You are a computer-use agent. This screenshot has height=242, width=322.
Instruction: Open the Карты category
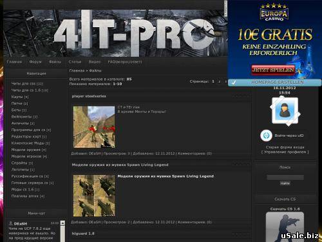click(x=20, y=97)
